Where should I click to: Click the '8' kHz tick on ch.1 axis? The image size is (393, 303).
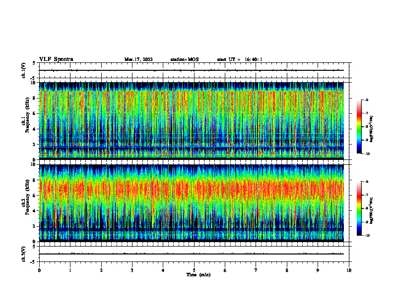coord(35,98)
